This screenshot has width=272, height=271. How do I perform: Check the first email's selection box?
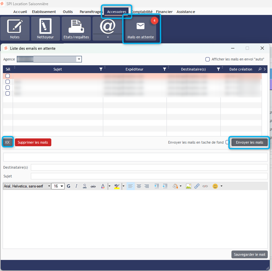coord(8,76)
